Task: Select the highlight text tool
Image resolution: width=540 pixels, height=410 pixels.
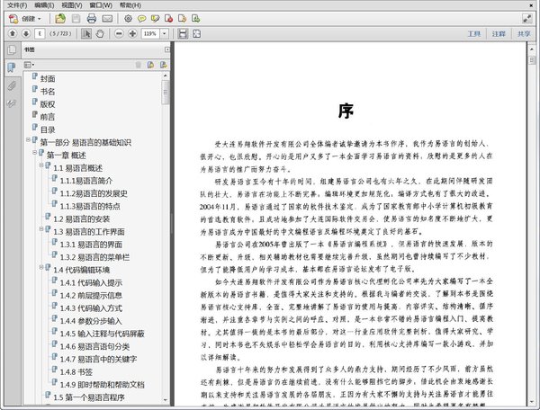Action: pyautogui.click(x=155, y=19)
